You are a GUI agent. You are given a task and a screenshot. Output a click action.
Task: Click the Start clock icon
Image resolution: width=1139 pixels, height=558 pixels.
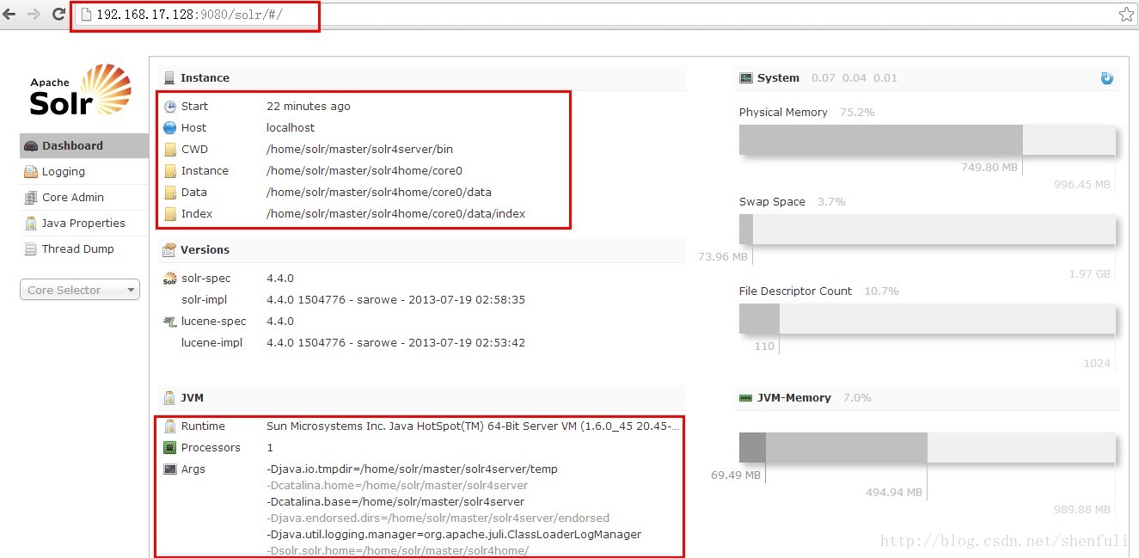[169, 107]
